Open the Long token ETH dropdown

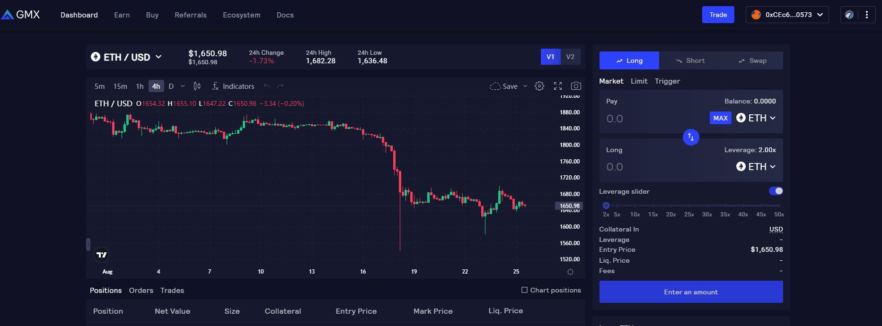point(756,167)
